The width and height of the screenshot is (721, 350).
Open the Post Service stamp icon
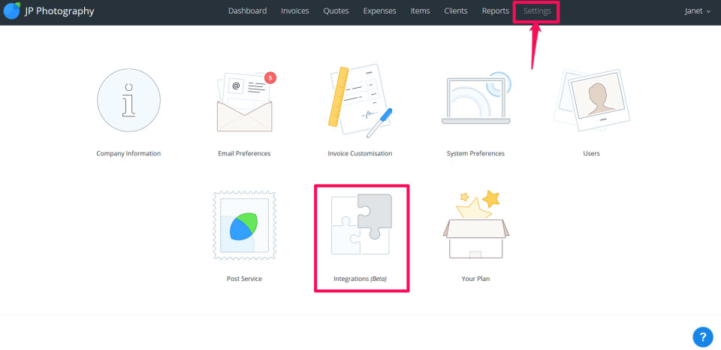[245, 226]
